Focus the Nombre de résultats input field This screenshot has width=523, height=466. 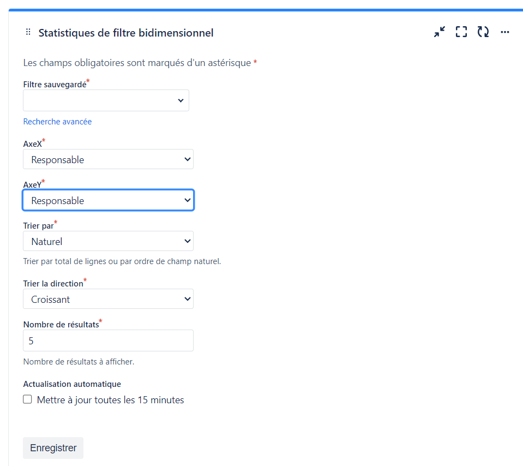(108, 340)
